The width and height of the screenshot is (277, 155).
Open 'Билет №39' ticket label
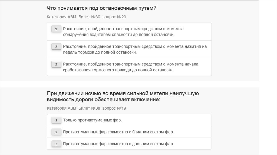coord(89,17)
